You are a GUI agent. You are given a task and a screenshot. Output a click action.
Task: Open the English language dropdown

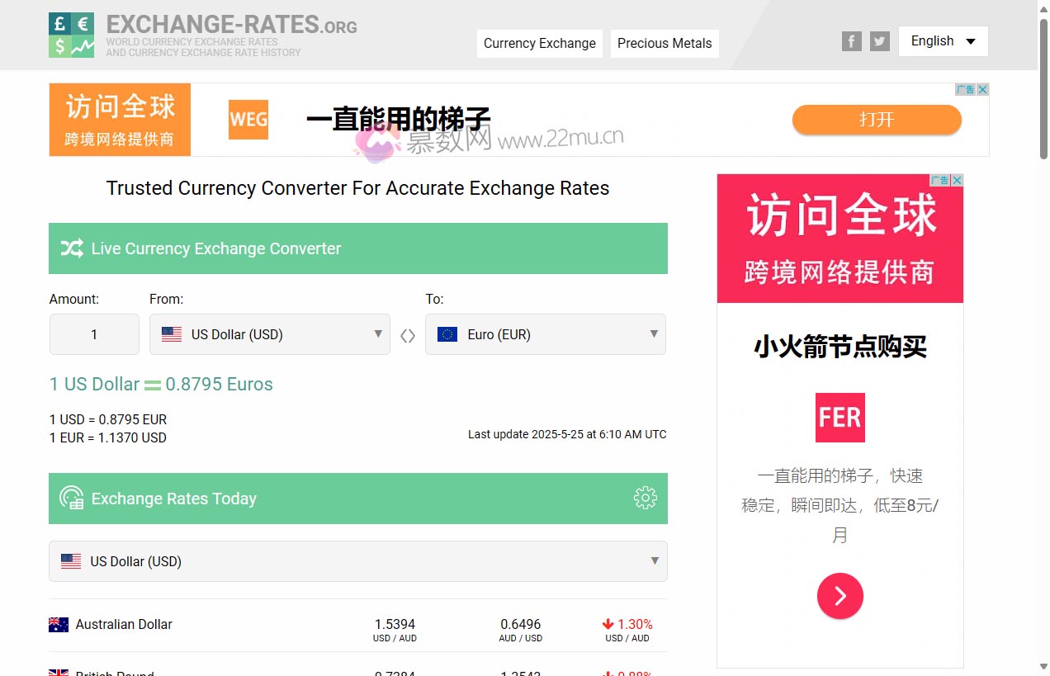(x=943, y=40)
